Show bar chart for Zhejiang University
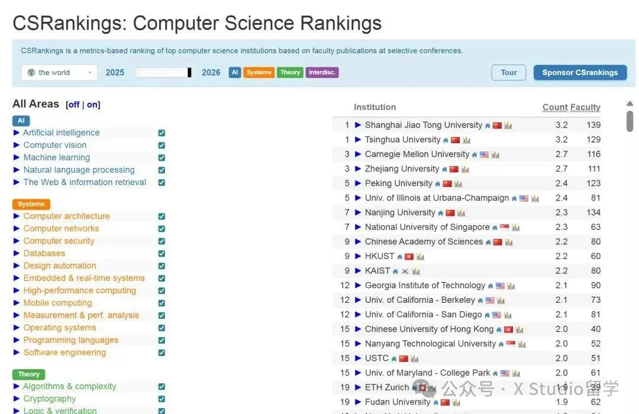This screenshot has width=639, height=414. pyautogui.click(x=465, y=170)
